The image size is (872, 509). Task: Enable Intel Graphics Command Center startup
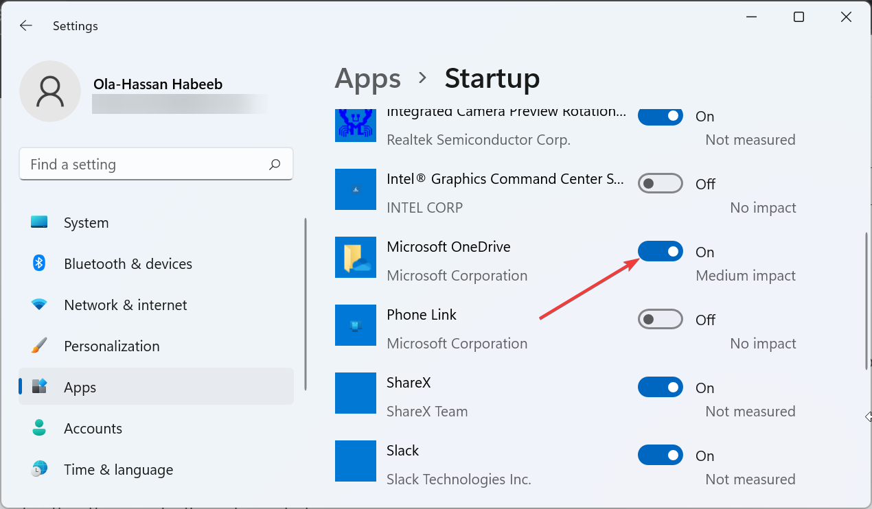coord(661,184)
